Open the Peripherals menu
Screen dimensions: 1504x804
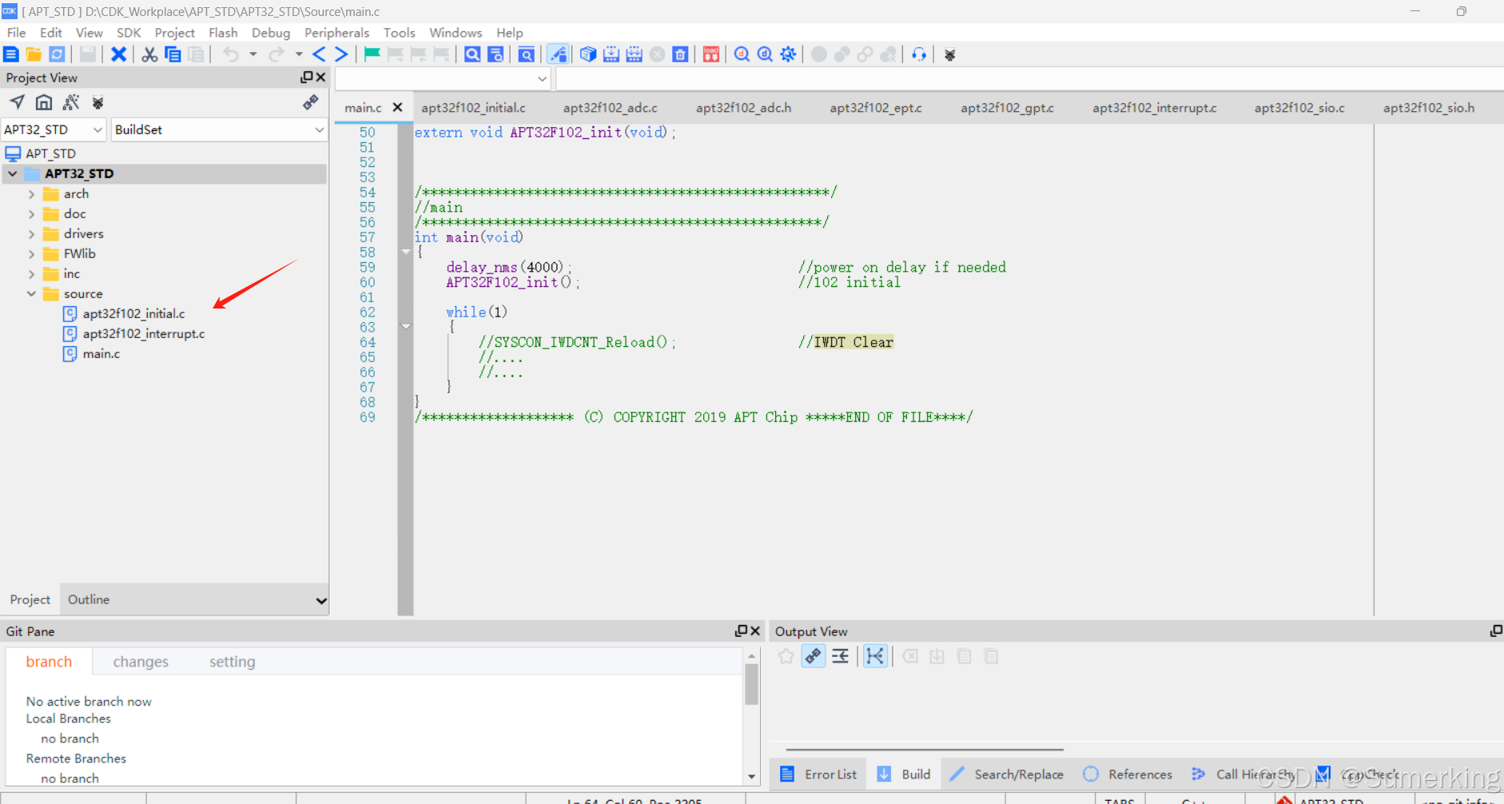point(336,33)
